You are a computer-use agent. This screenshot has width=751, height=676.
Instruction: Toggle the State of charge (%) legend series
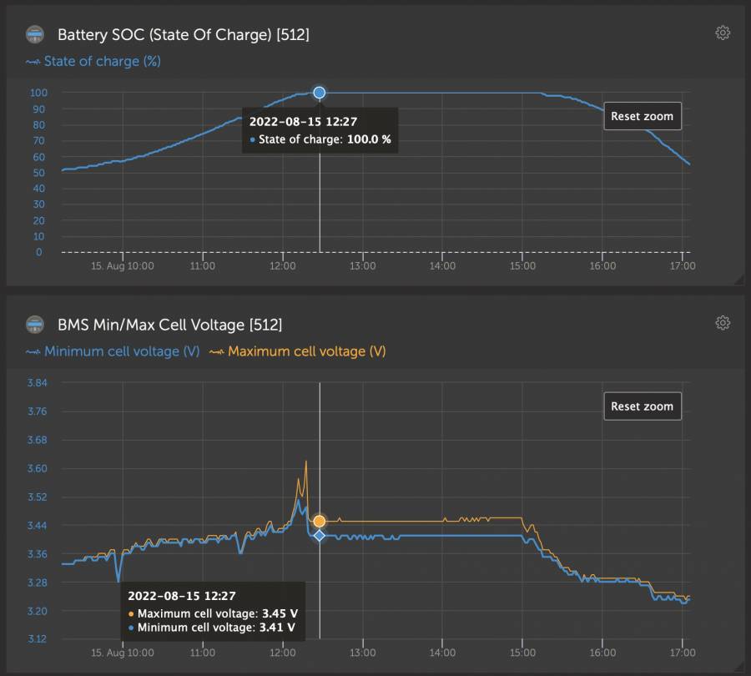[x=93, y=62]
